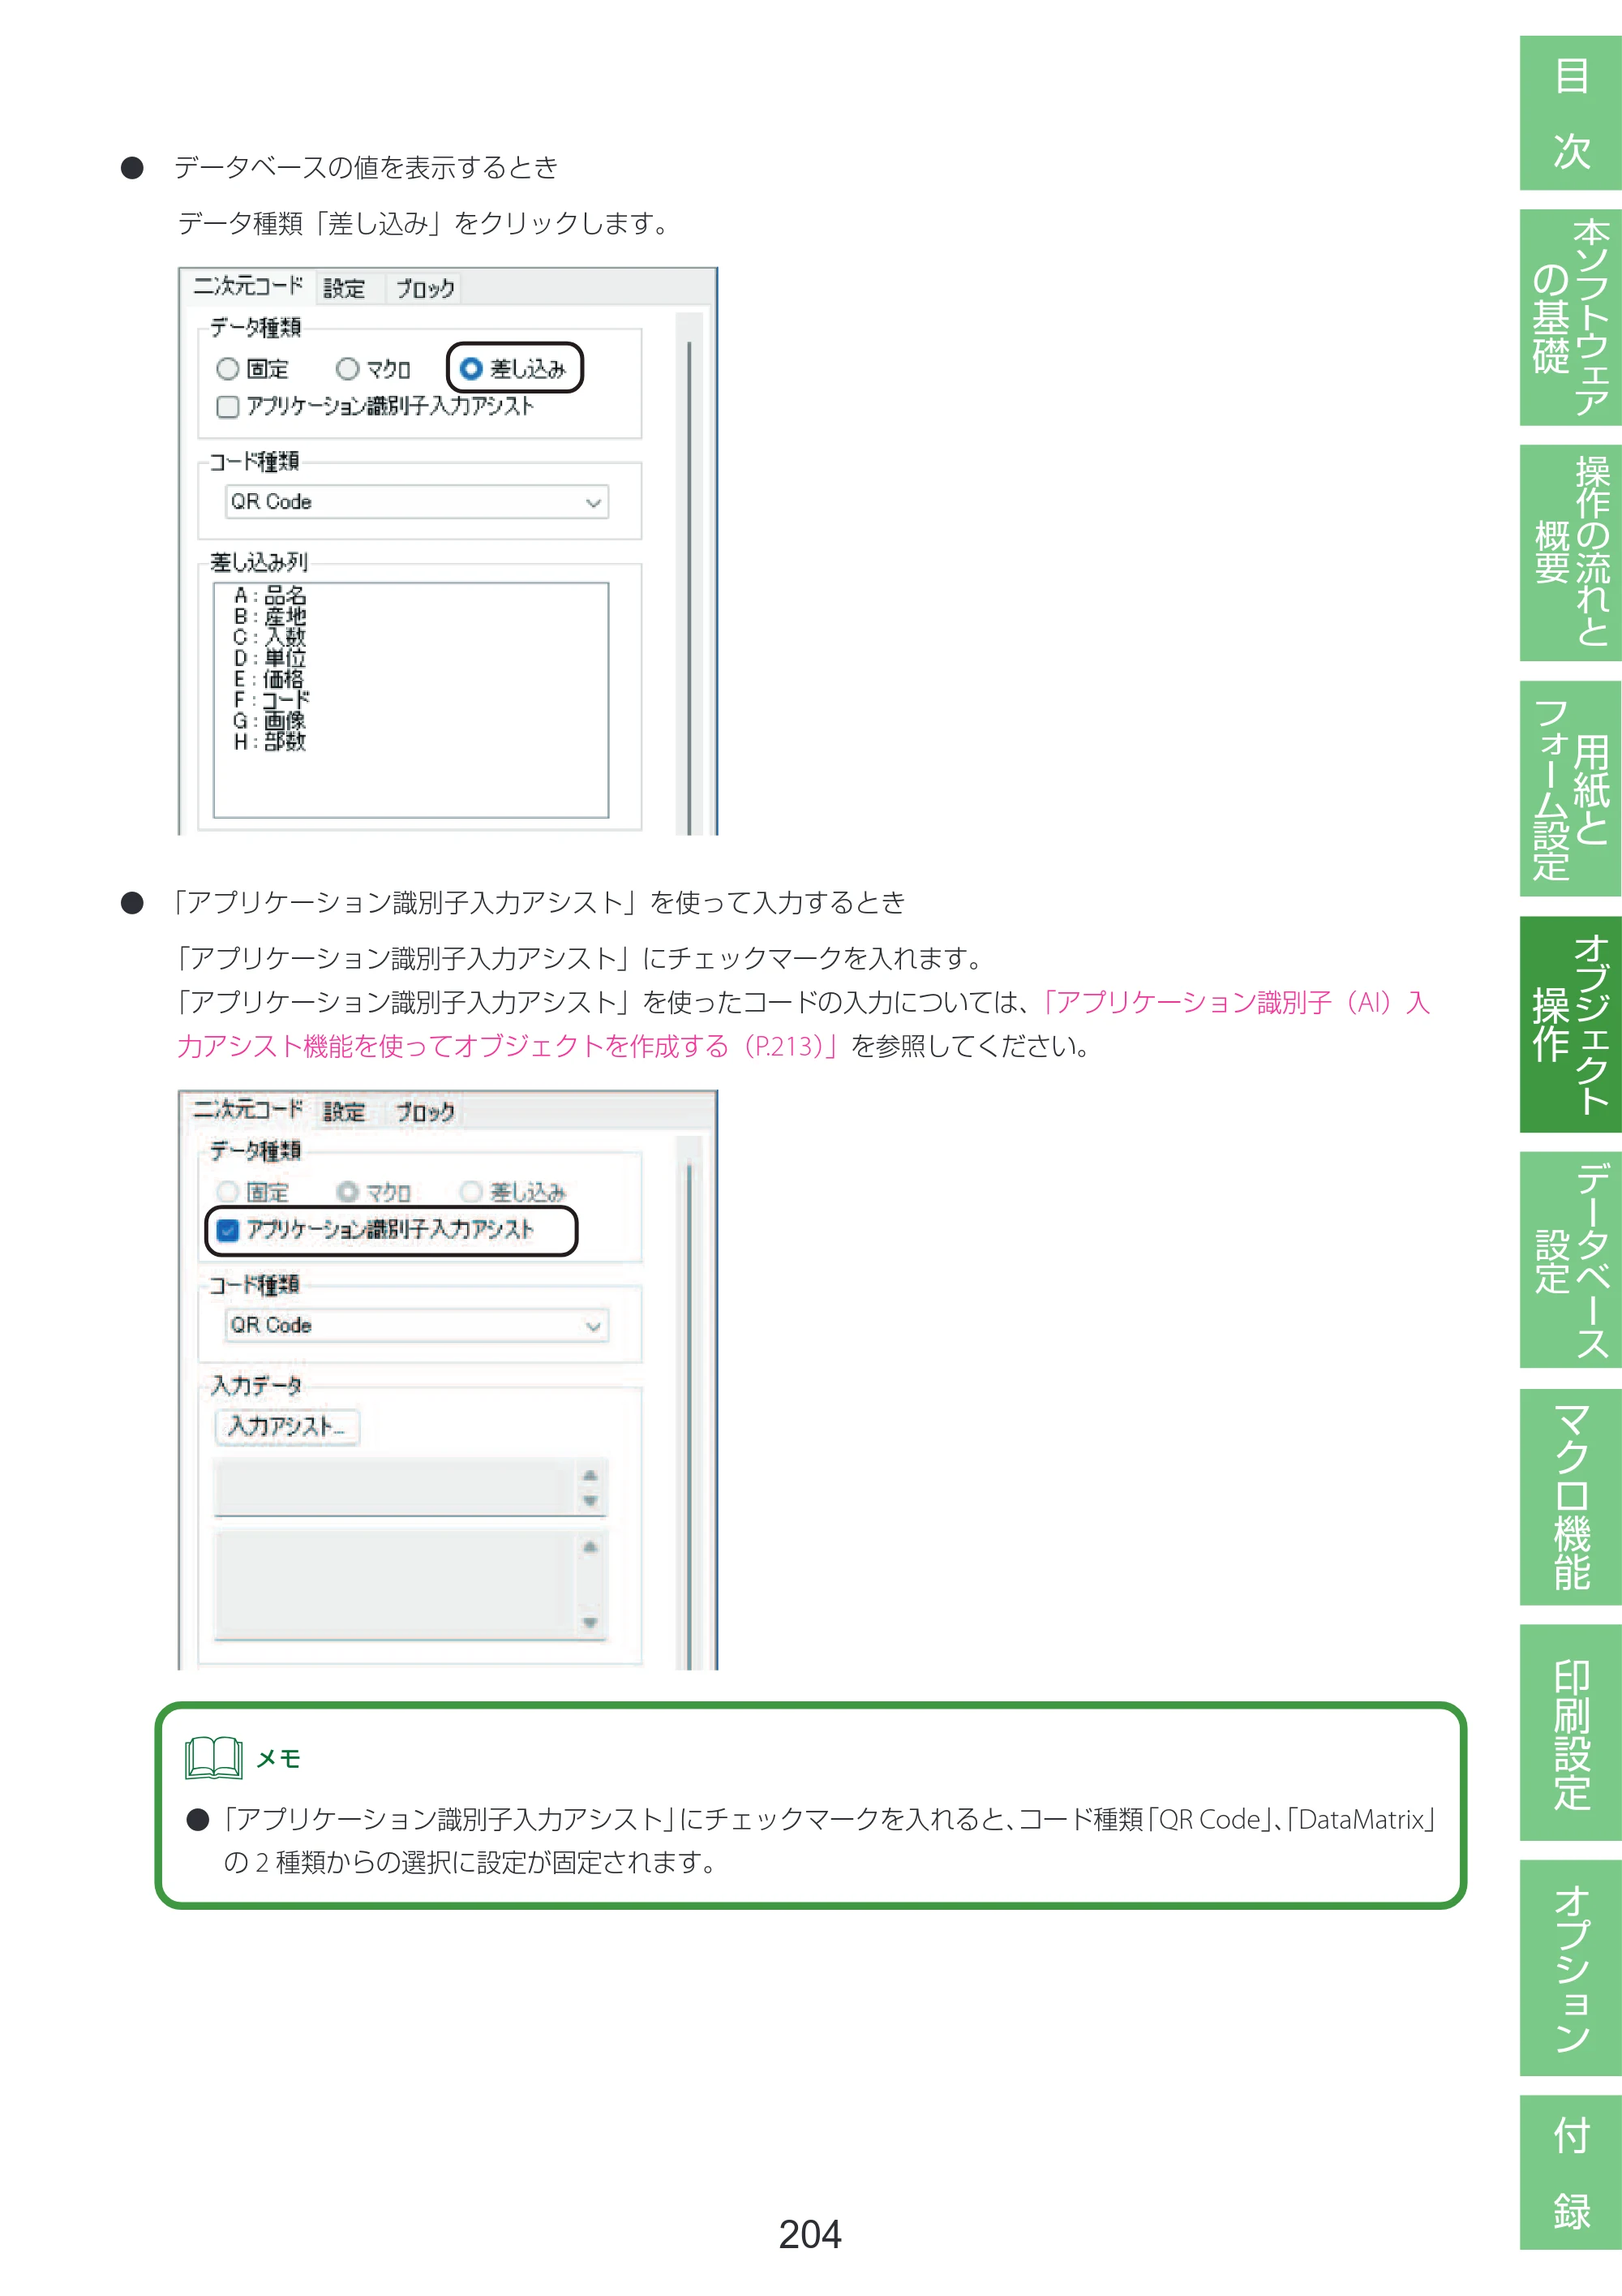This screenshot has width=1622, height=2296.
Task: Switch to 設定 tab in upper dialog
Action: click(x=344, y=289)
